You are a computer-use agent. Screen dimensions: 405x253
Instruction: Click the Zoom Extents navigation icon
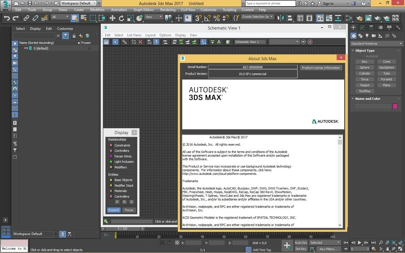tap(394, 243)
